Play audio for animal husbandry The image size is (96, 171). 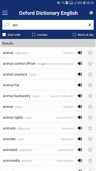coord(80,96)
